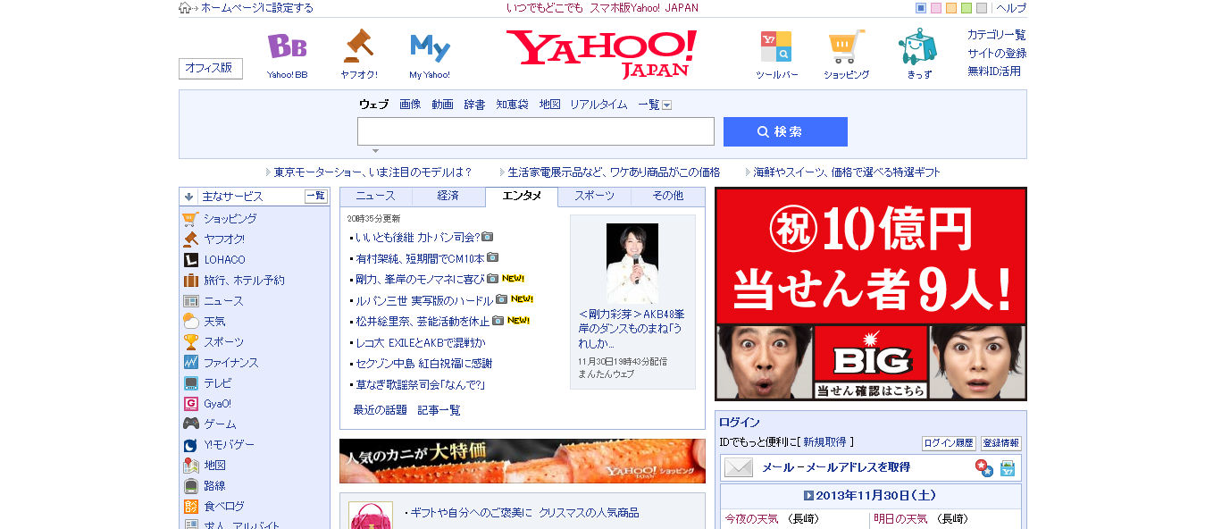
Task: Open the ショッピング cart icon in header
Action: pyautogui.click(x=846, y=46)
